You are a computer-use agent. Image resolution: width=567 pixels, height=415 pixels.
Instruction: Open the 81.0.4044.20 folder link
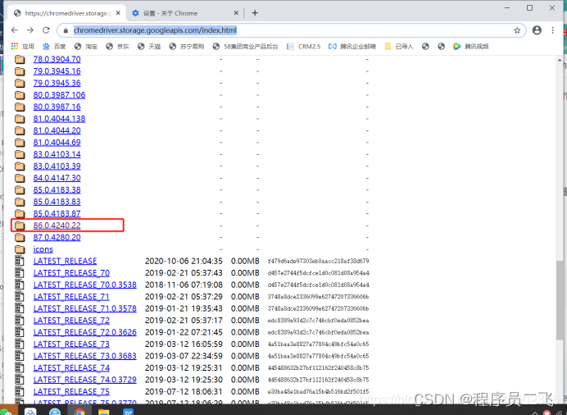tap(57, 130)
